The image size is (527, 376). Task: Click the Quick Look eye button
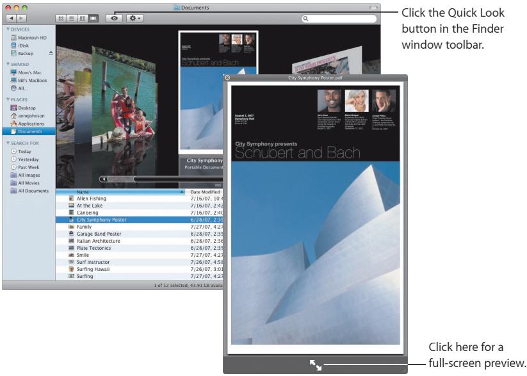[x=114, y=18]
